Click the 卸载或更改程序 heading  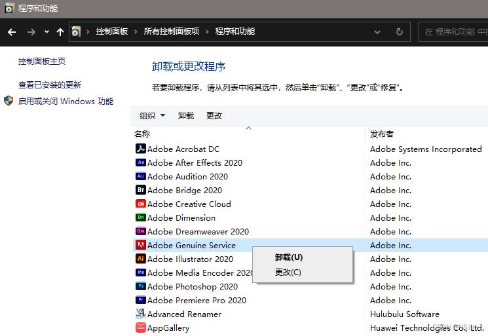(189, 66)
